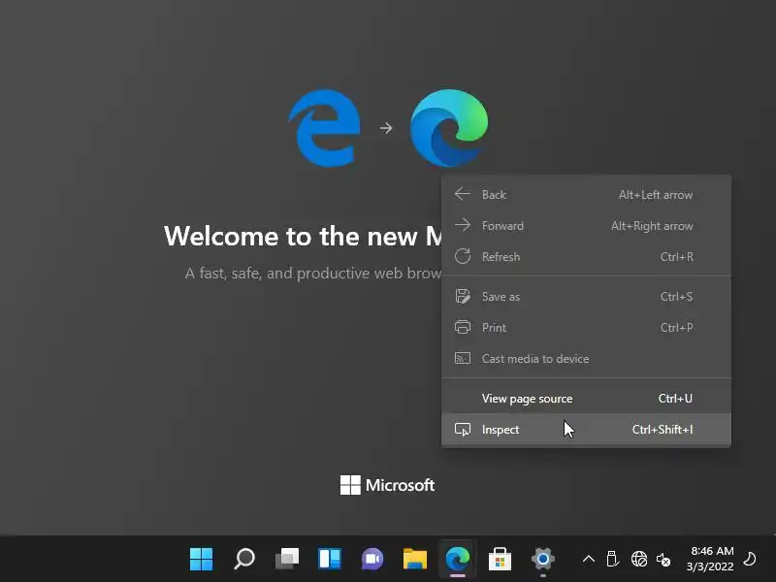Click 'Welcome to the new M' heading
776x582 pixels.
pyautogui.click(x=303, y=236)
